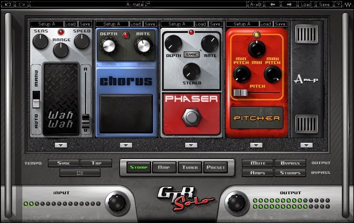
Task: Click the Pitcher MAX PITCH knob
Action: (x=273, y=74)
